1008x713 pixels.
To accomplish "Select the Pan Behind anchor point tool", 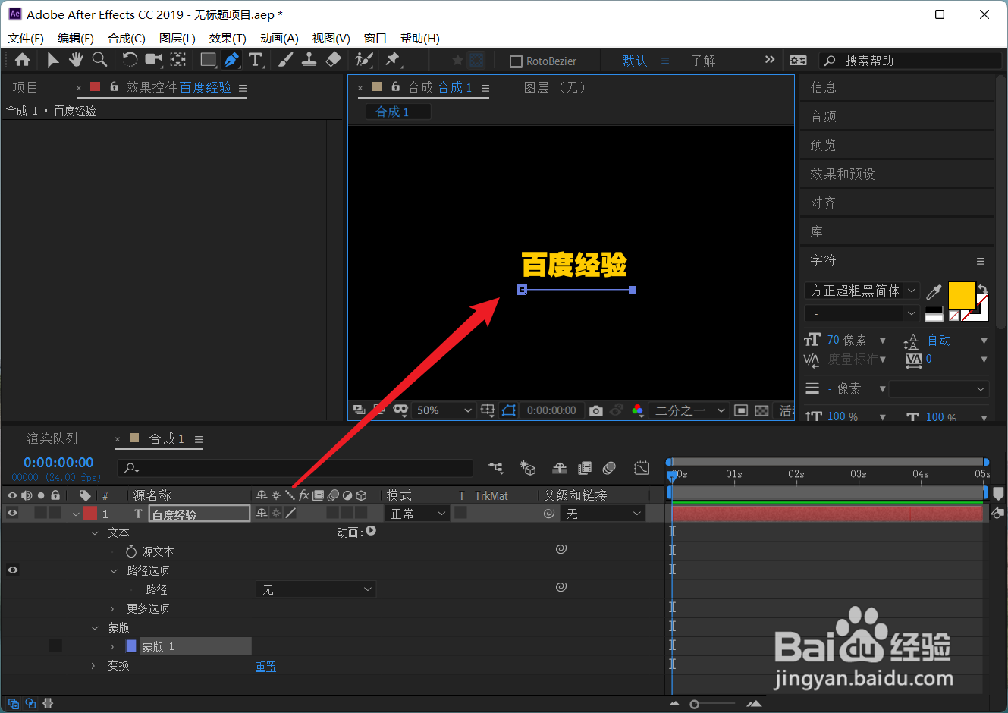I will [178, 60].
